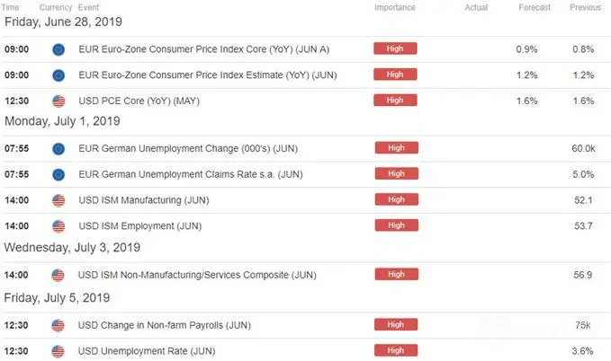
Task: Click US flag for Unemployment Rate row
Action: pyautogui.click(x=58, y=351)
